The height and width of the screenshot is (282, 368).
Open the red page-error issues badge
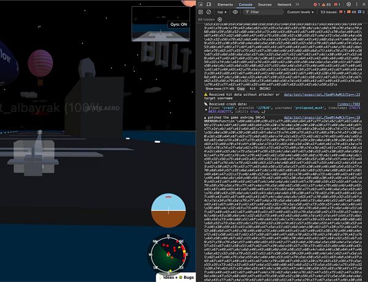[342, 12]
